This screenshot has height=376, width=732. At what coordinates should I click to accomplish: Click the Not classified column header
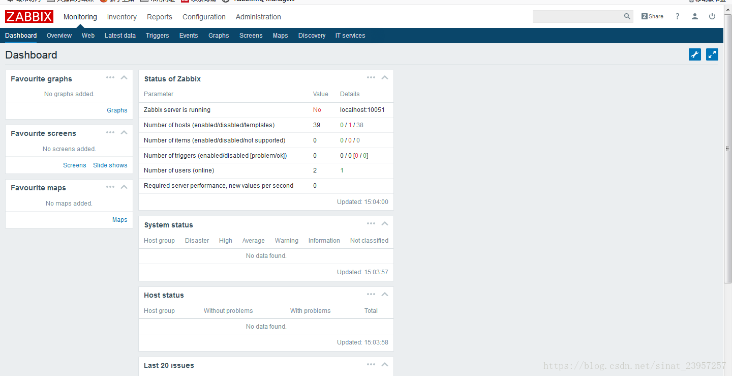369,241
